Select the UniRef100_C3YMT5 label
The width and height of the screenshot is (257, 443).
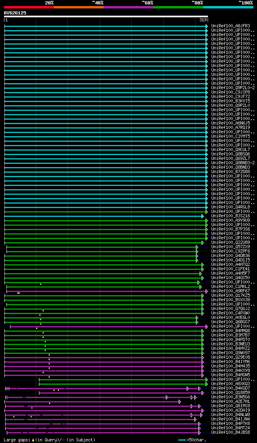(x=230, y=137)
